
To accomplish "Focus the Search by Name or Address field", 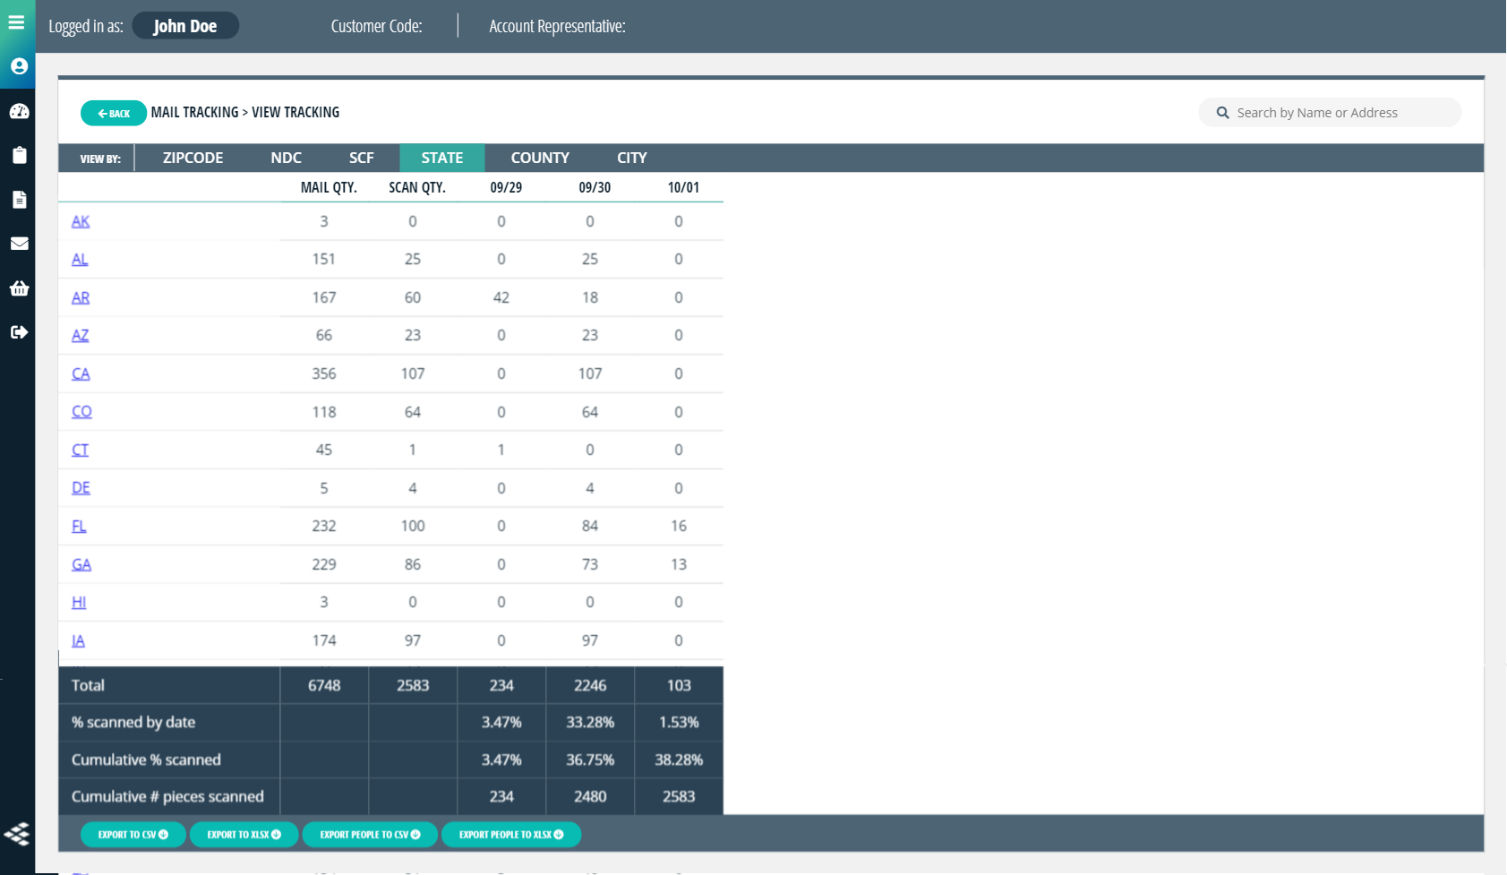I will click(1330, 113).
